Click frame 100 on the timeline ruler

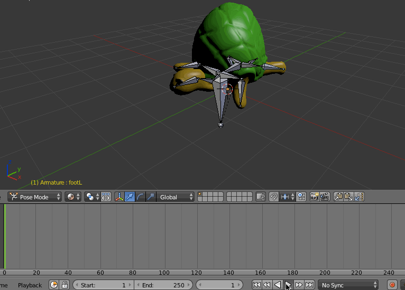point(164,273)
